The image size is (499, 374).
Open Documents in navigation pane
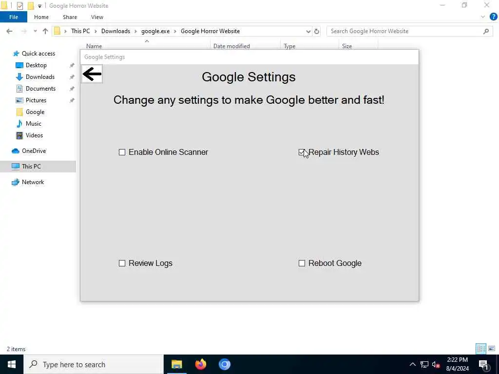click(x=40, y=89)
